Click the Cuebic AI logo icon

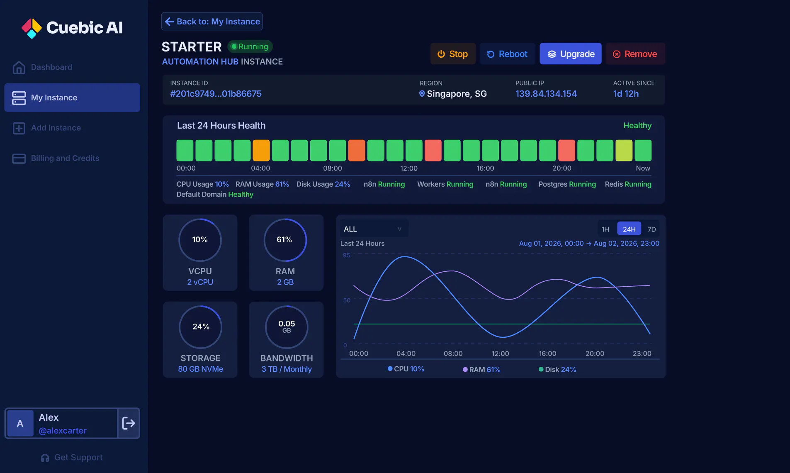(x=32, y=28)
